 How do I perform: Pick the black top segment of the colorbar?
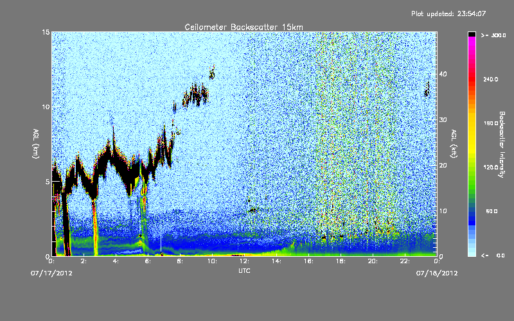point(472,34)
